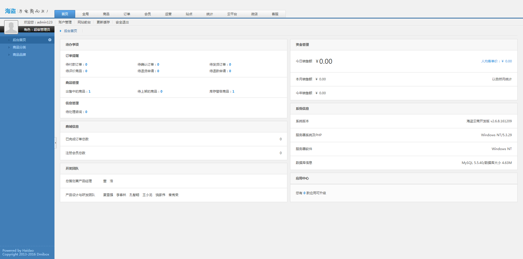Click the 待办事项 panel header
The image size is (523, 259).
tap(174, 45)
